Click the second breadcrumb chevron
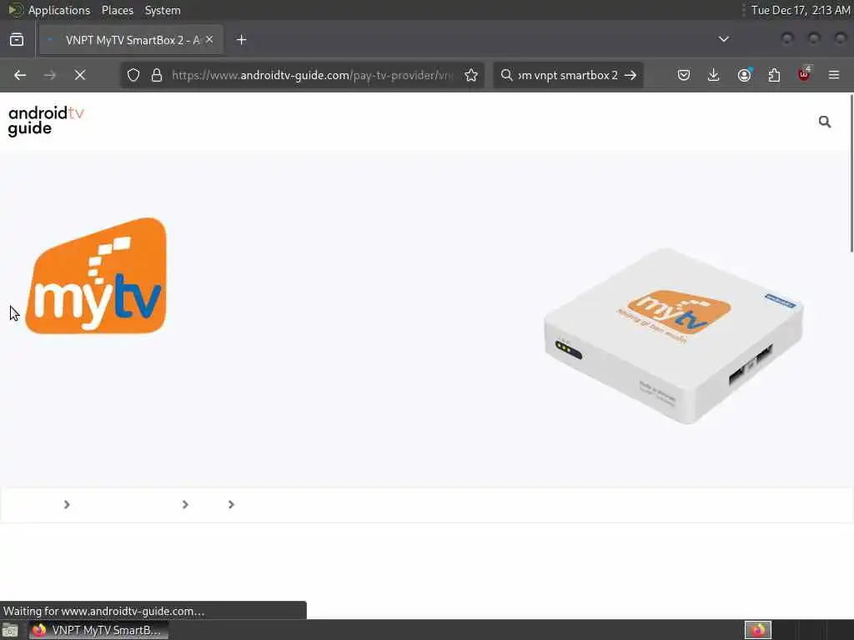Image resolution: width=854 pixels, height=640 pixels. pyautogui.click(x=185, y=504)
